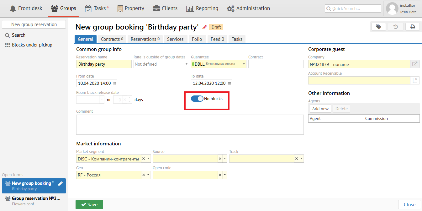Screen dimensions: 422x211
Task: Open the history icon button
Action: click(396, 27)
